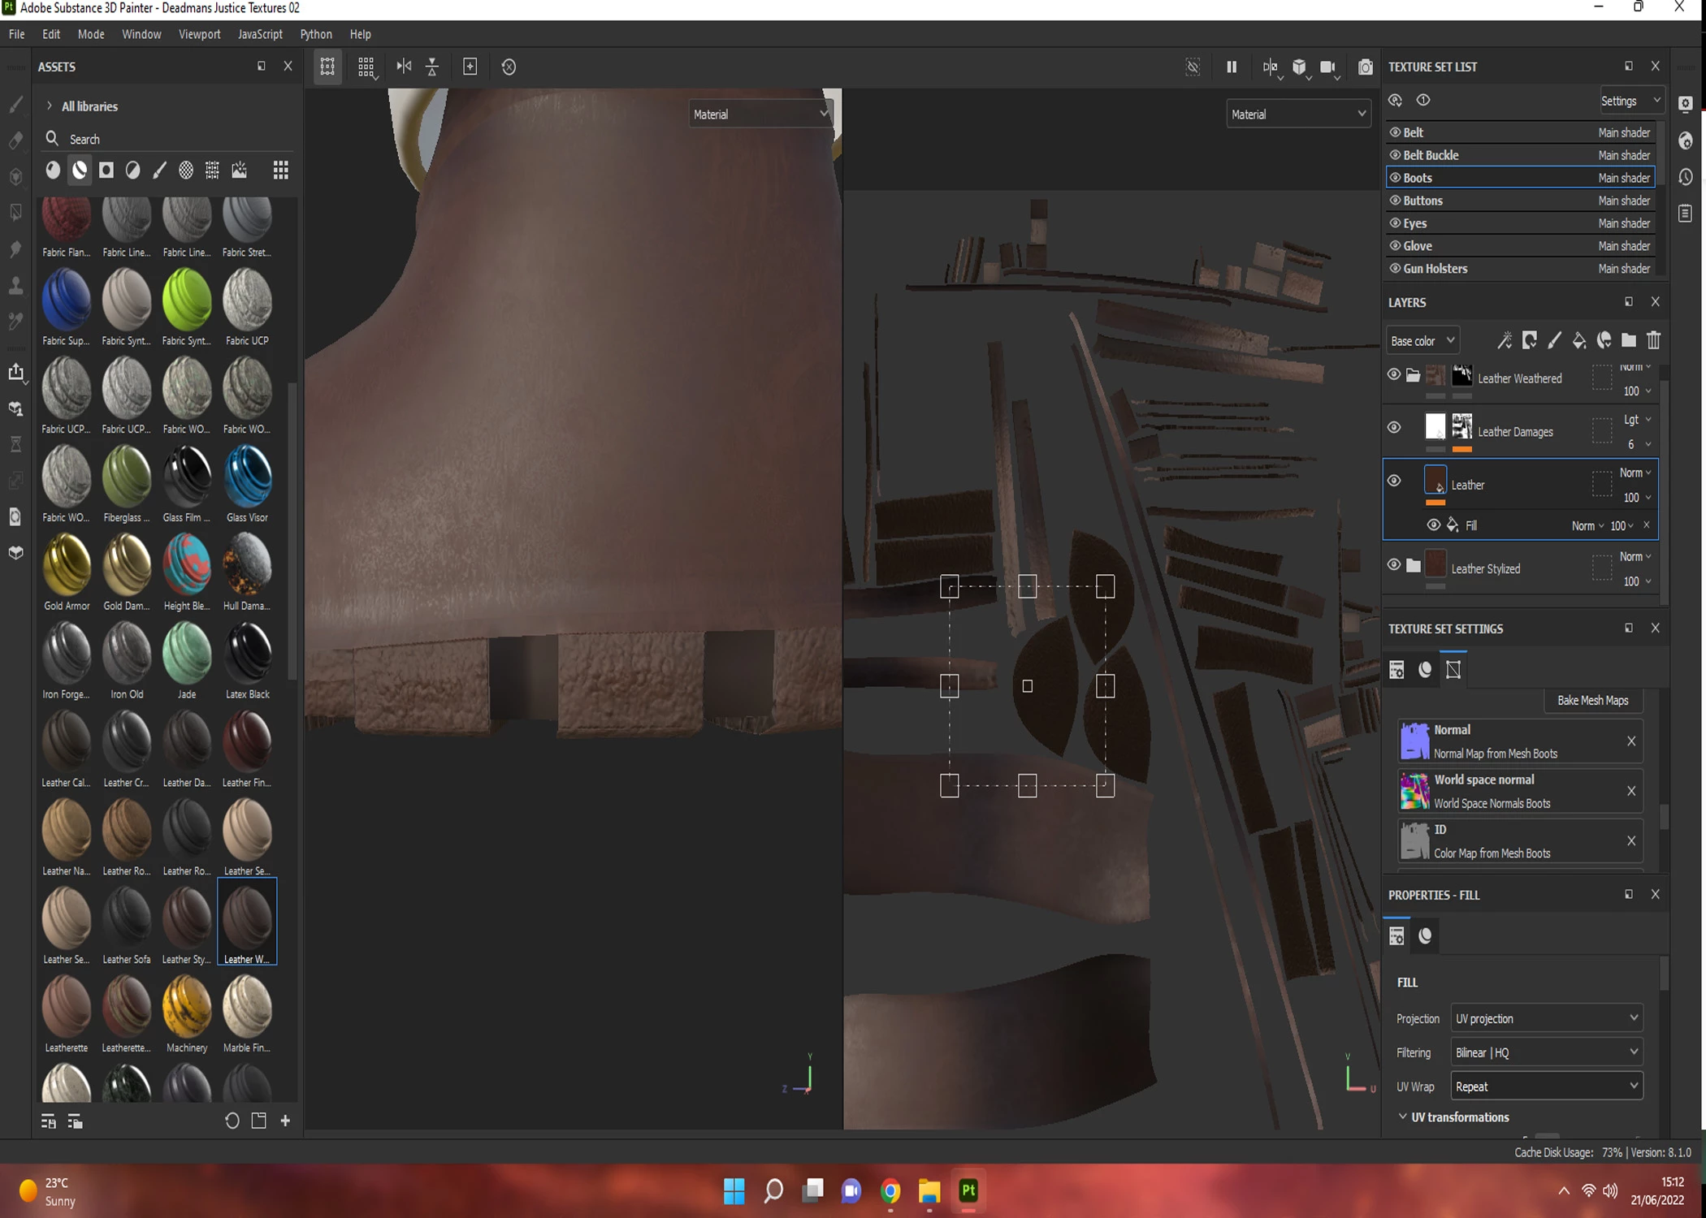Click the render camera icon in top toolbar

click(x=1365, y=67)
